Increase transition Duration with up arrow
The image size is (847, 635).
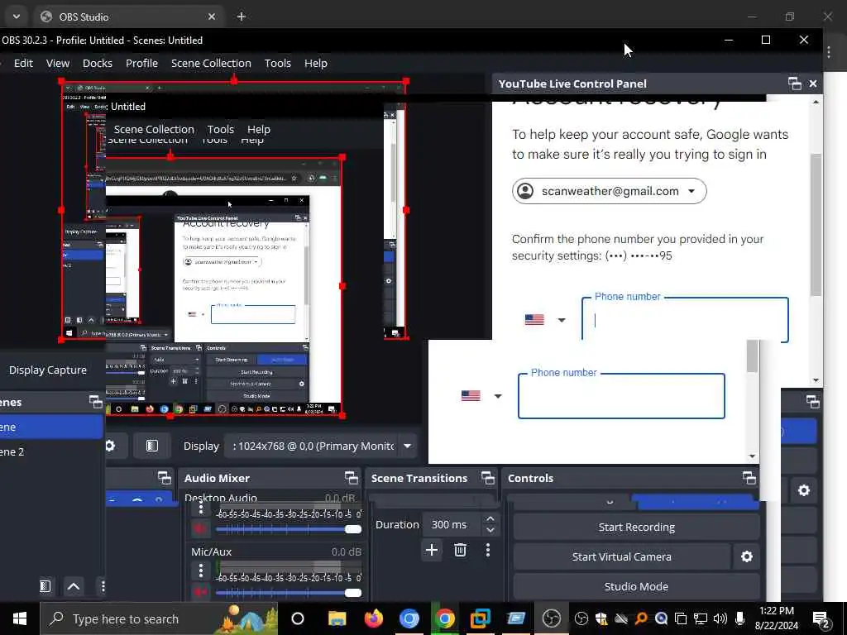point(490,519)
